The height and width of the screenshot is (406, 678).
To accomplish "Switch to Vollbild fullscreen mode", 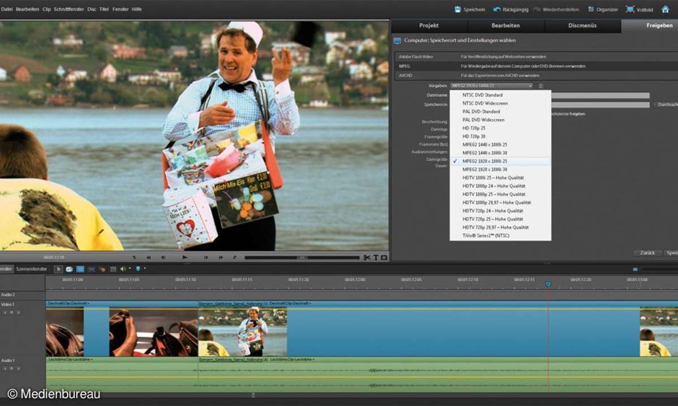I will 639,10.
